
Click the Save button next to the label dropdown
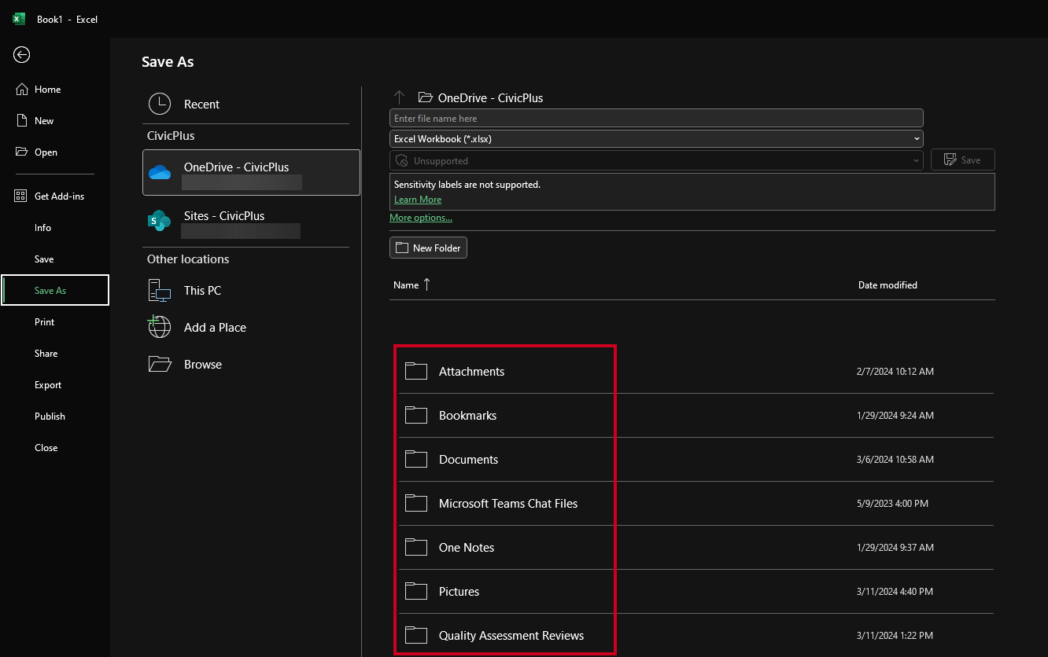click(x=963, y=160)
